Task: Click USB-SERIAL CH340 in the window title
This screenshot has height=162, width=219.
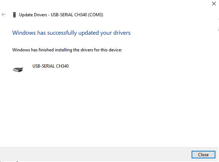Action: point(69,15)
